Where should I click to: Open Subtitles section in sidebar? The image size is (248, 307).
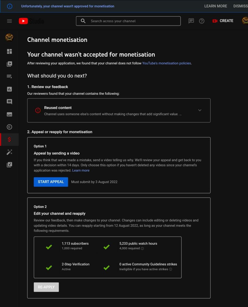click(9, 114)
